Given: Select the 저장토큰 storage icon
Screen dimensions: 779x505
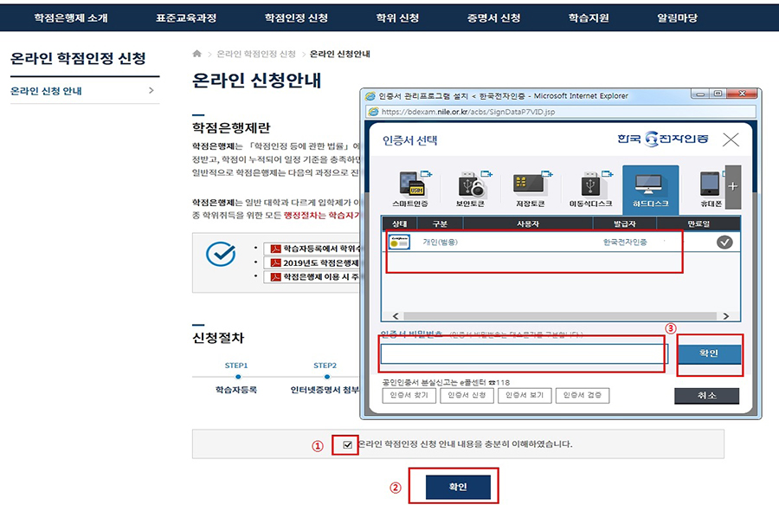Looking at the screenshot, I should [x=530, y=189].
